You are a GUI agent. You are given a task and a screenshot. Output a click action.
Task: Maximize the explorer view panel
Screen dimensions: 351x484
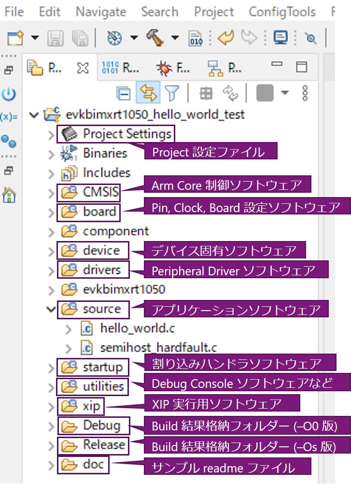[x=301, y=67]
